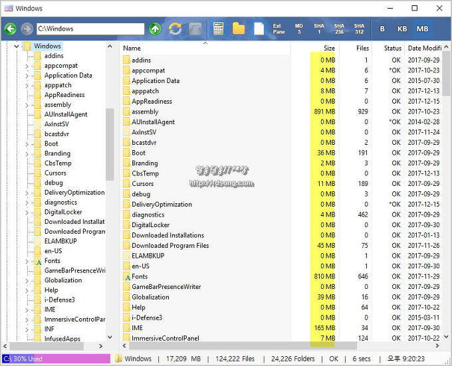Click tree pane scroll right arrow
Image resolution: width=452 pixels, height=366 pixels.
(100, 346)
